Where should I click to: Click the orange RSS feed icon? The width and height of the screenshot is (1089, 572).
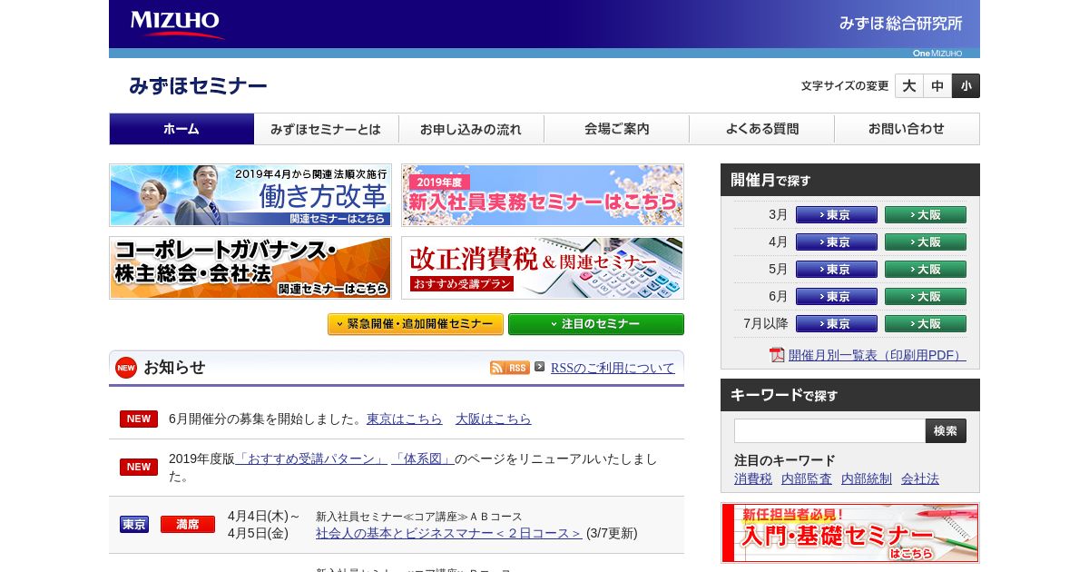point(510,367)
